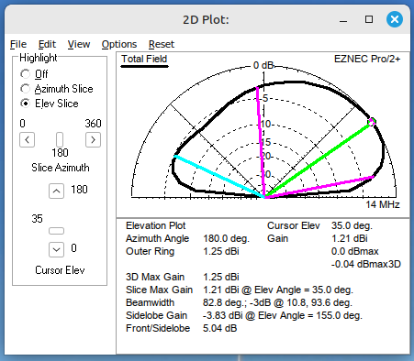Click the Reset menu item
The width and height of the screenshot is (414, 361).
click(162, 44)
